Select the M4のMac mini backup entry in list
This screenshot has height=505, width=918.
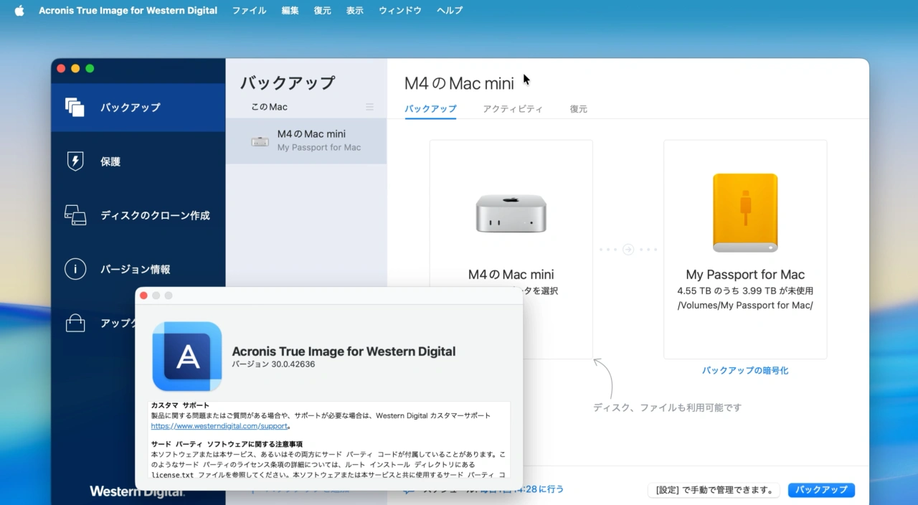click(x=306, y=141)
